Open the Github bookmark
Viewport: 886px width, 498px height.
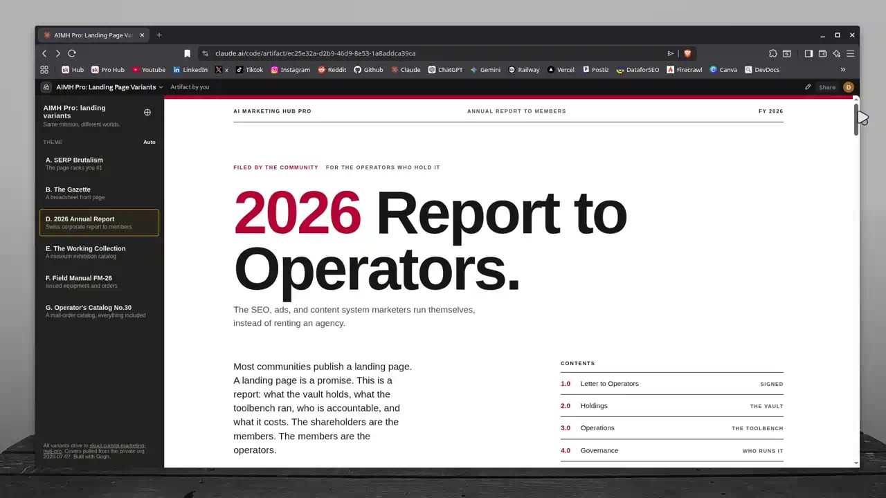coord(368,70)
